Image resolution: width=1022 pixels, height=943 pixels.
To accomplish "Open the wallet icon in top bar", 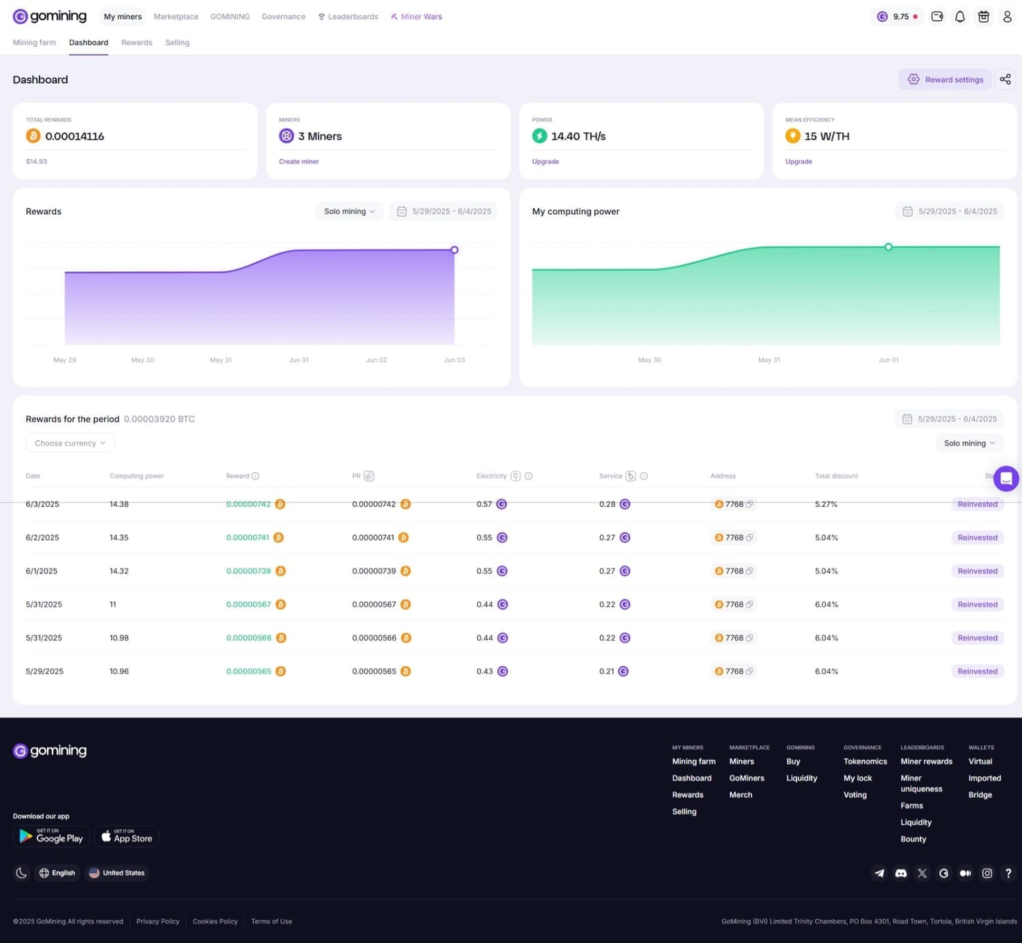I will (x=938, y=16).
